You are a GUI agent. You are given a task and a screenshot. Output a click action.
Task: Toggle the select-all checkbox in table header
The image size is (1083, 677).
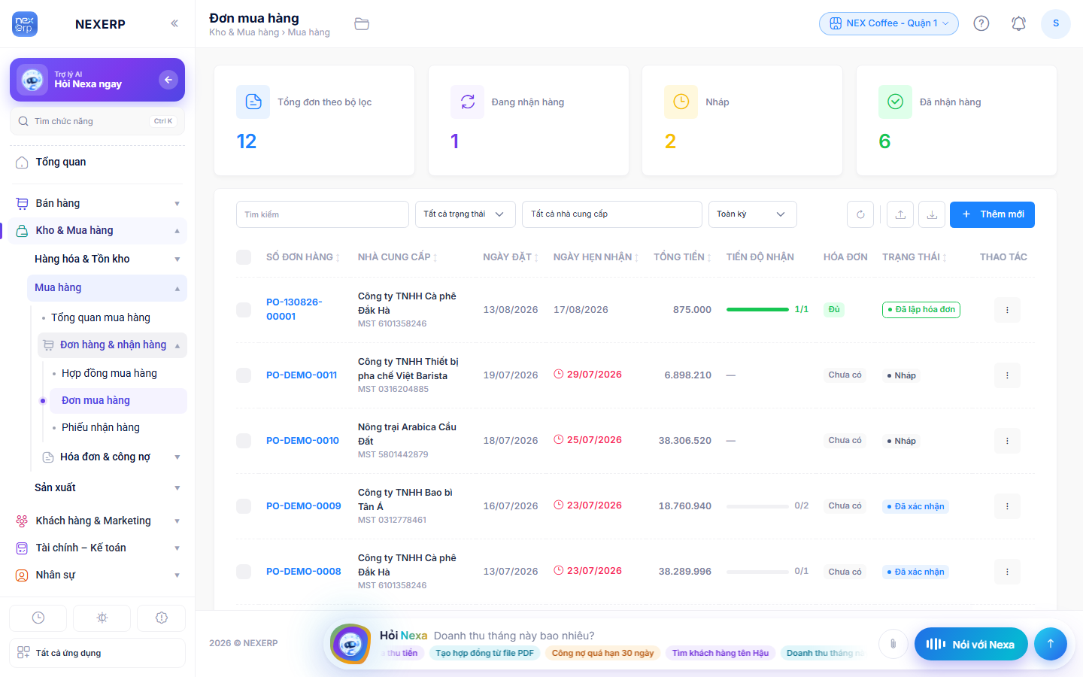(244, 257)
